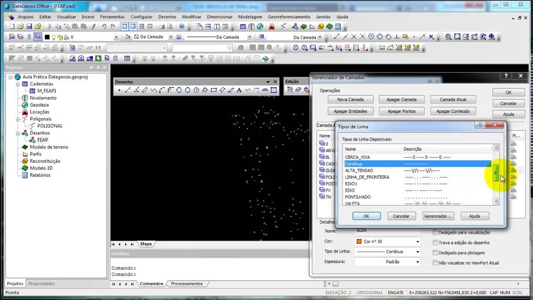Image resolution: width=533 pixels, height=300 pixels.
Task: Select Modelo de terreno in project tree
Action: click(49, 147)
